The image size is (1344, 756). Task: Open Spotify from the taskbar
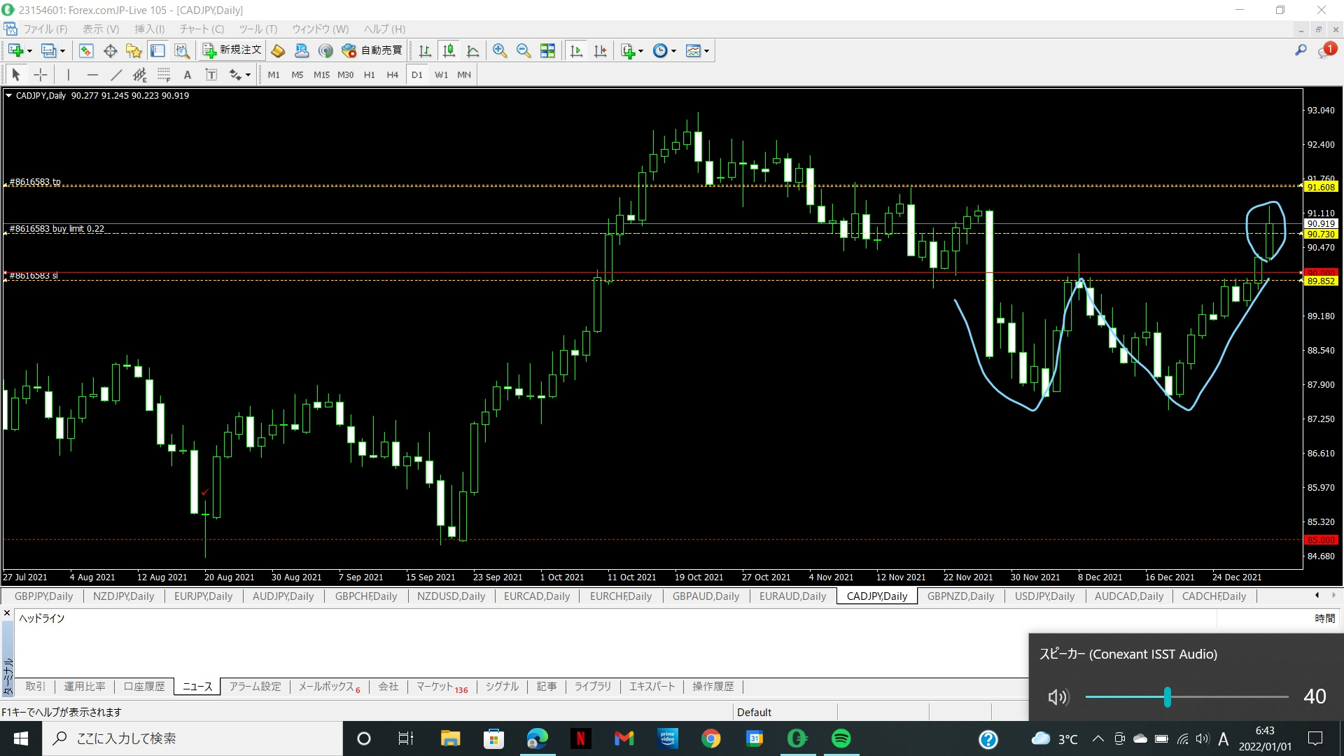click(841, 738)
